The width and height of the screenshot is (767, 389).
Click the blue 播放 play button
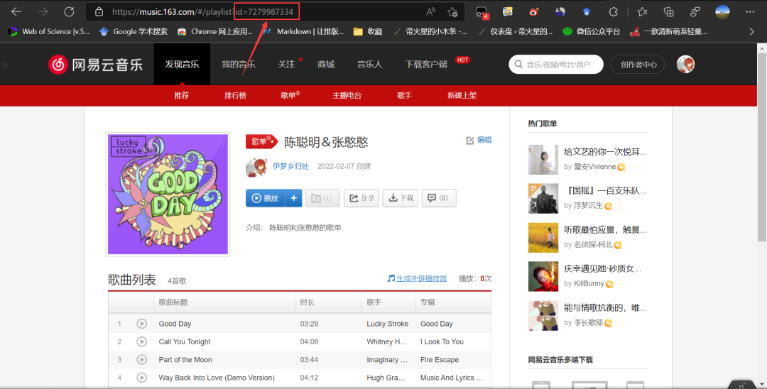(265, 198)
